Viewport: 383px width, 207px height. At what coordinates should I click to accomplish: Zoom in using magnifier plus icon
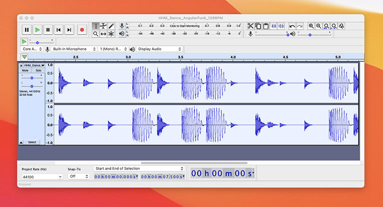pos(311,26)
